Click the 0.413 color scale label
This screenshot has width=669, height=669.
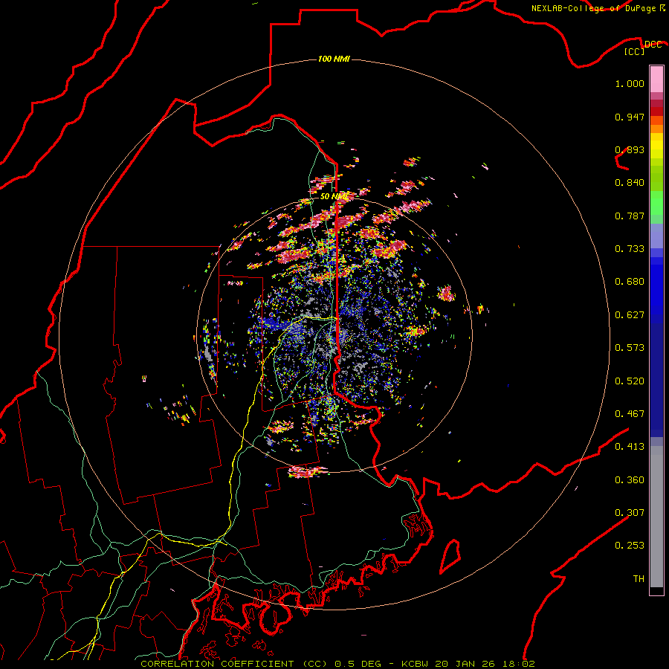630,447
